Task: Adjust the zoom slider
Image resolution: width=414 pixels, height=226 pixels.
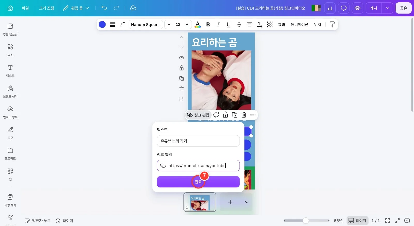Action: [306, 221]
